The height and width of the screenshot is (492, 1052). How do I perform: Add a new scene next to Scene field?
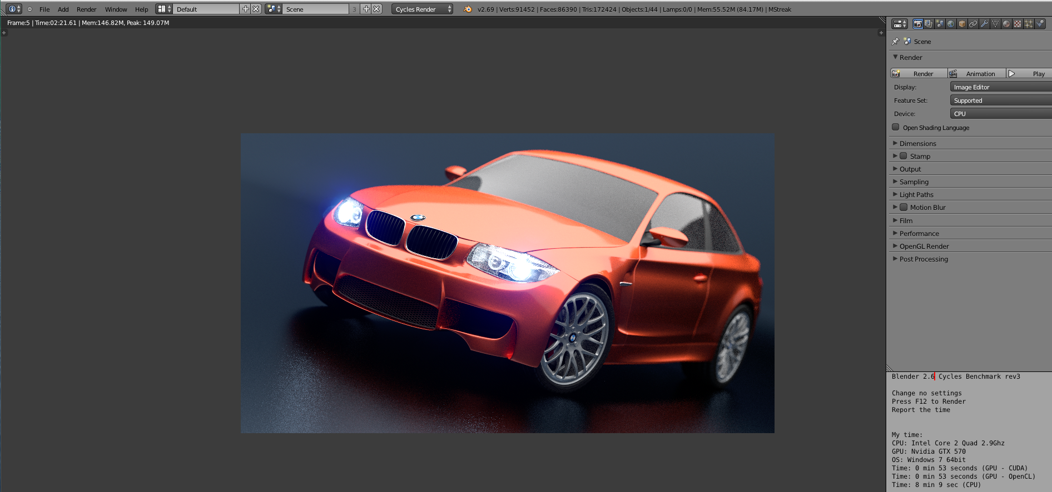tap(366, 9)
